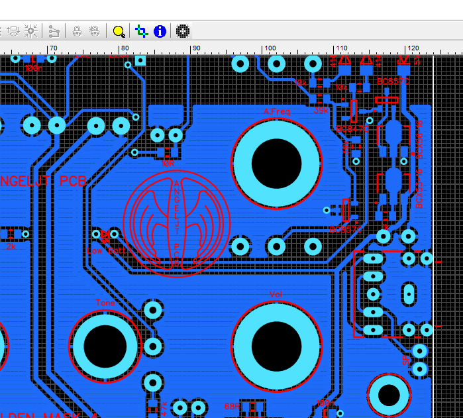Select the 39k resistor label near A.Freq
463x418 pixels.
tap(321, 111)
